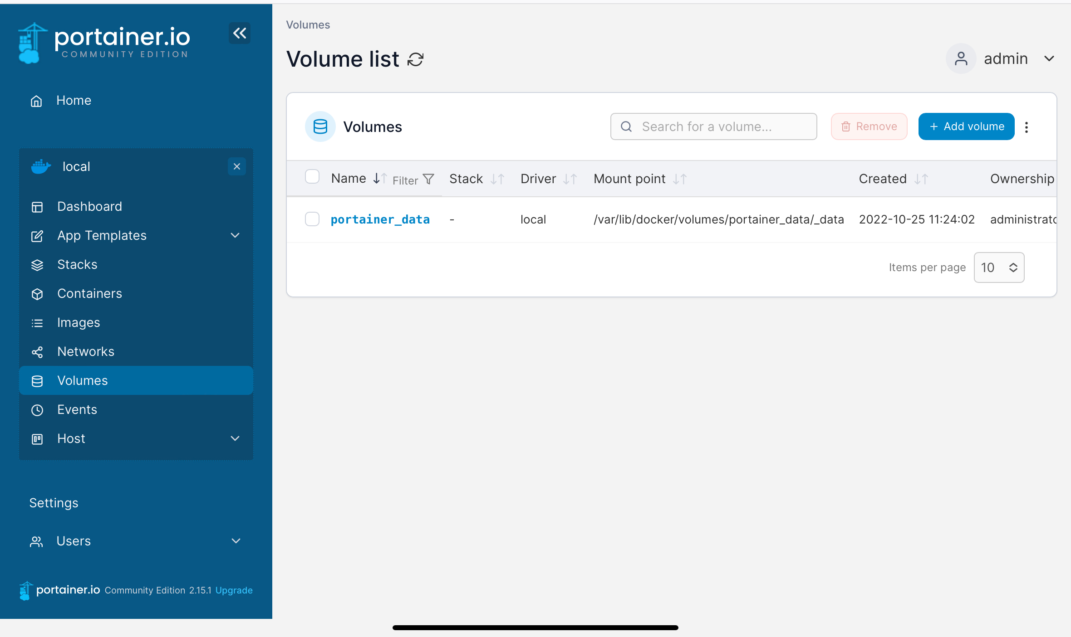Change items per page selector
This screenshot has width=1071, height=637.
click(x=999, y=267)
